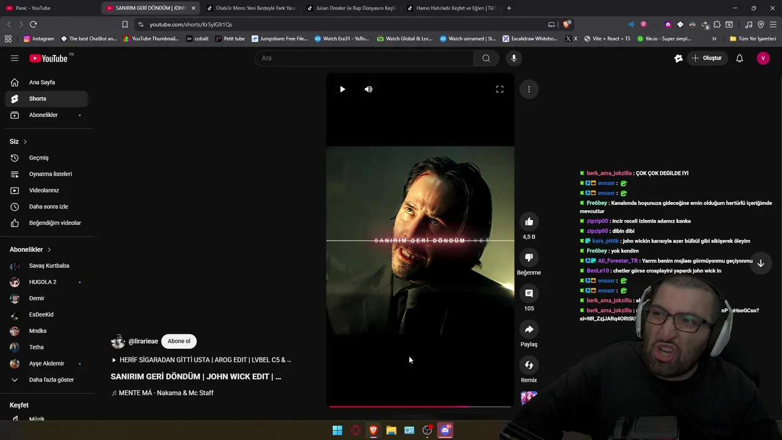Image resolution: width=782 pixels, height=440 pixels.
Task: Open a new browser tab
Action: 509,8
